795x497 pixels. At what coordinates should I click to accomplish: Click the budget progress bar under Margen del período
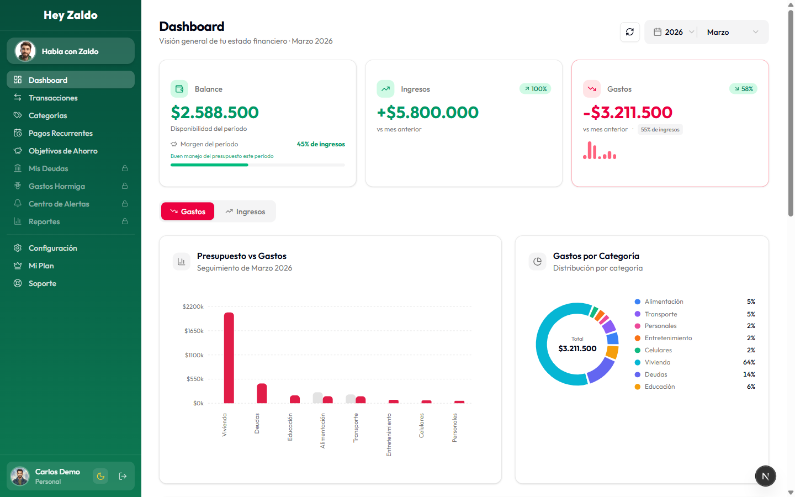[257, 164]
